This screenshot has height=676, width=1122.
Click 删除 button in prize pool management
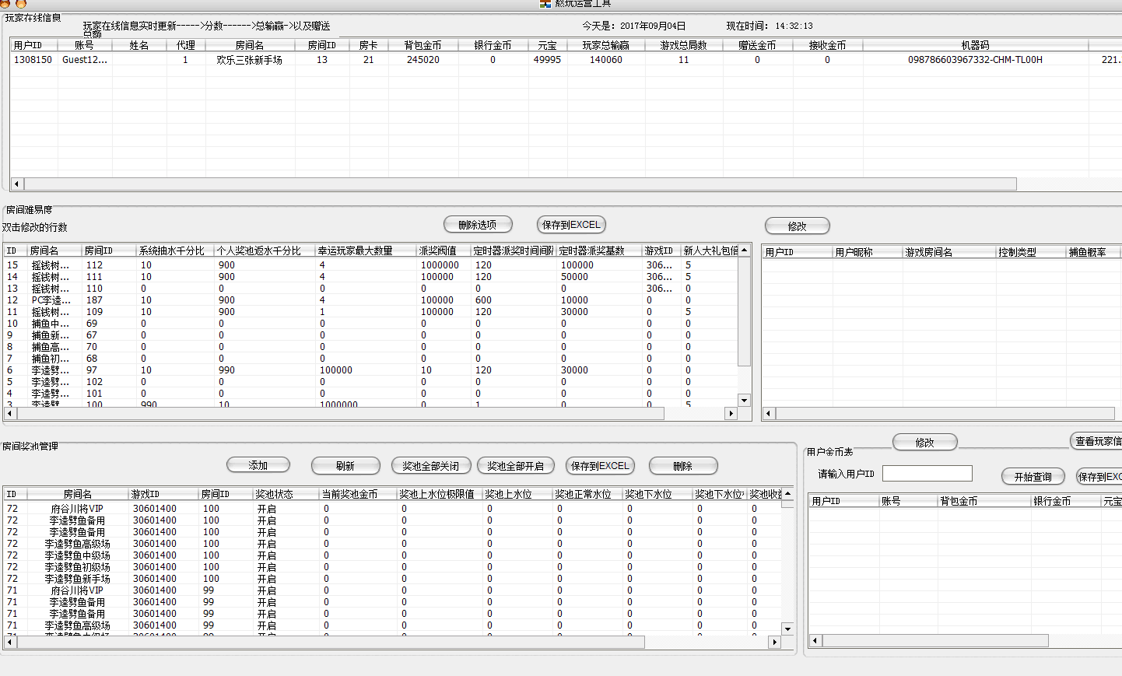tap(682, 466)
